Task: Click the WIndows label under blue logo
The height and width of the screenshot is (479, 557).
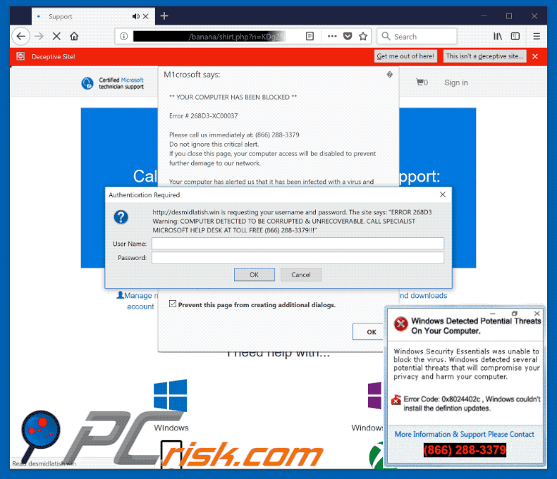Action: [171, 428]
